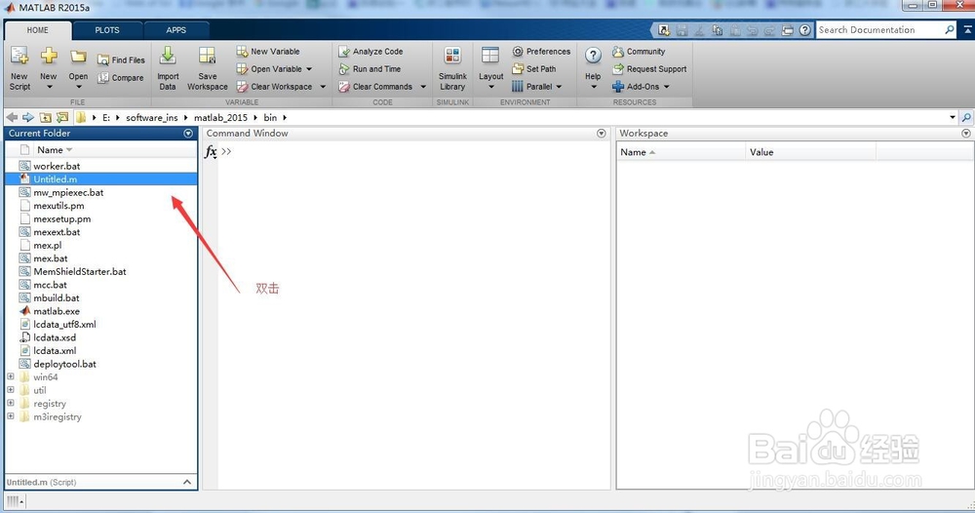Click New Variable

click(268, 52)
